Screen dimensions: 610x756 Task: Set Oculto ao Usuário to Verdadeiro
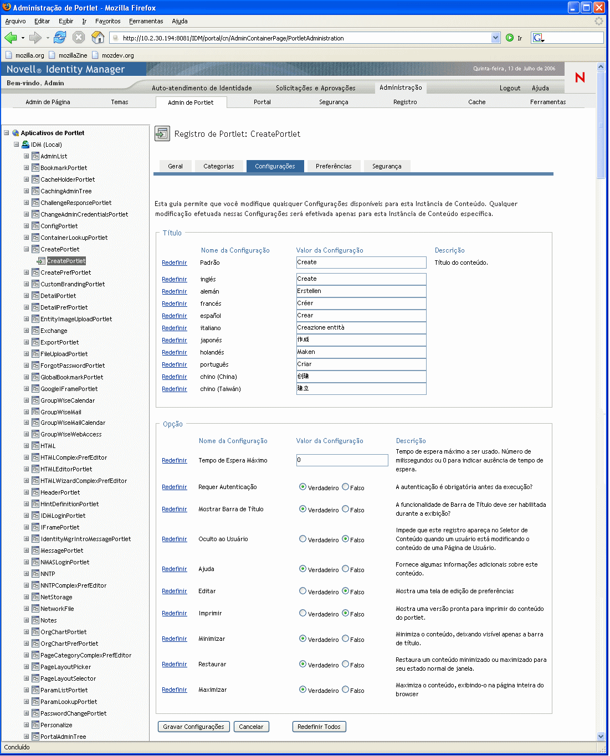coord(303,539)
